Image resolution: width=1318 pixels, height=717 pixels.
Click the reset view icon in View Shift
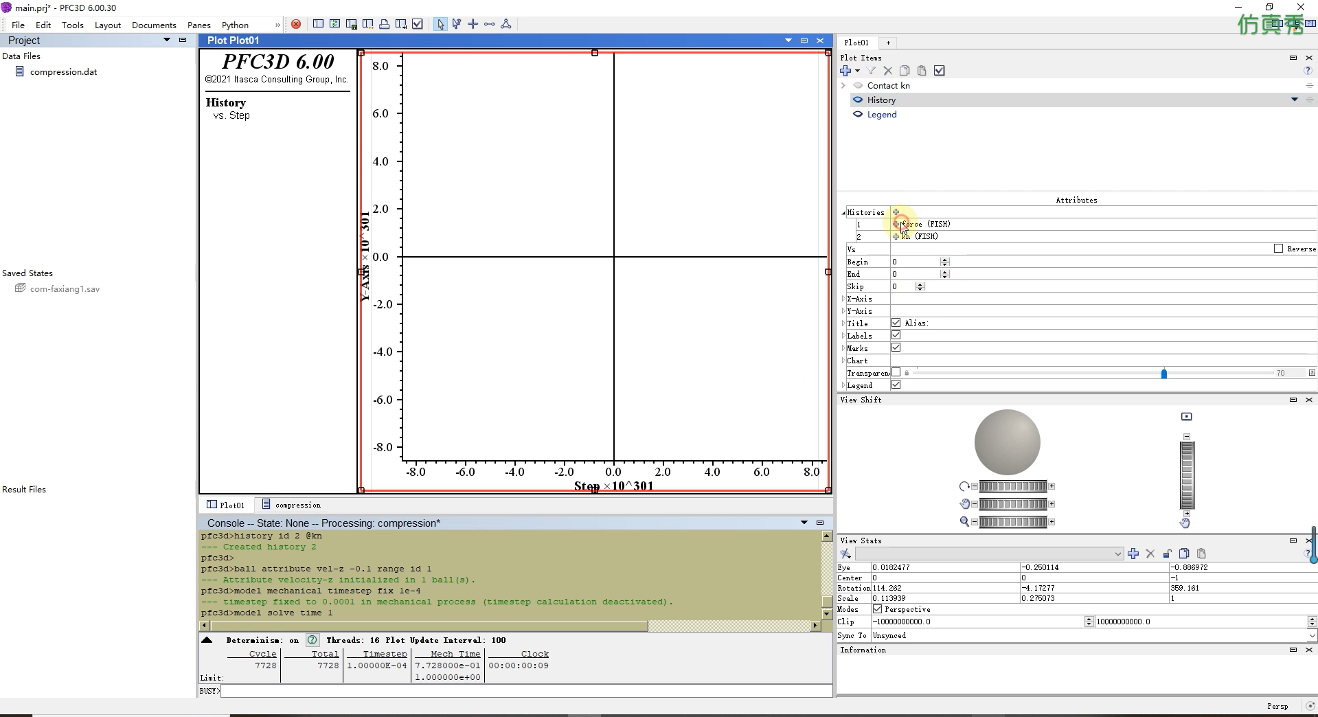click(1186, 416)
